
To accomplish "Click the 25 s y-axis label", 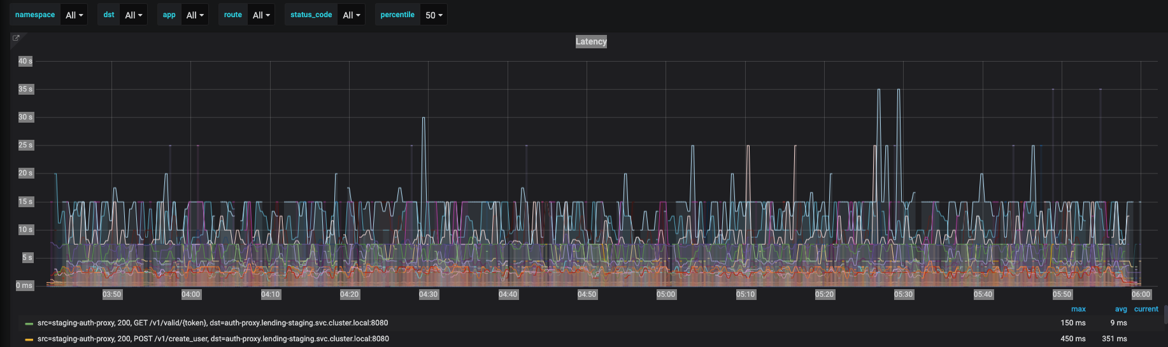I will [25, 145].
